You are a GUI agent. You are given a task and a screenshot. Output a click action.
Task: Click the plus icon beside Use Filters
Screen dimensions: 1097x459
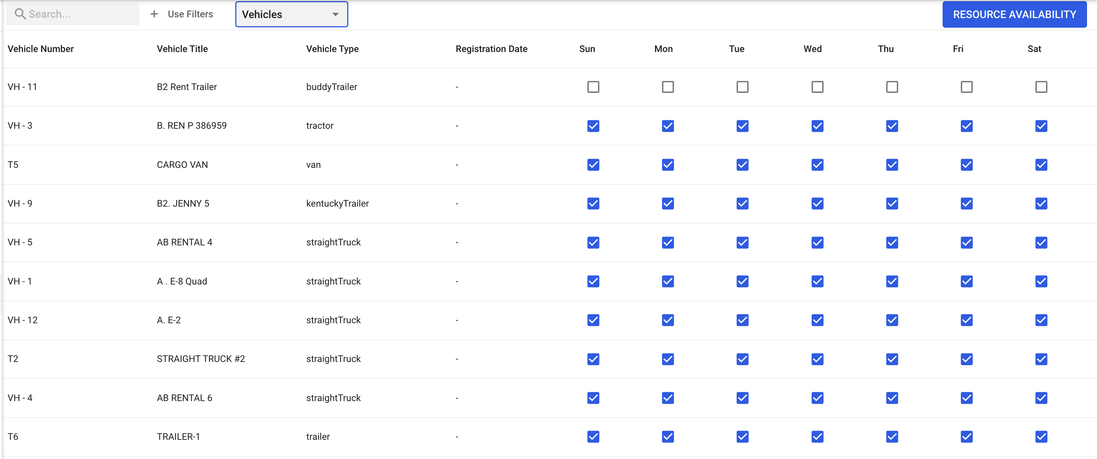pos(154,14)
